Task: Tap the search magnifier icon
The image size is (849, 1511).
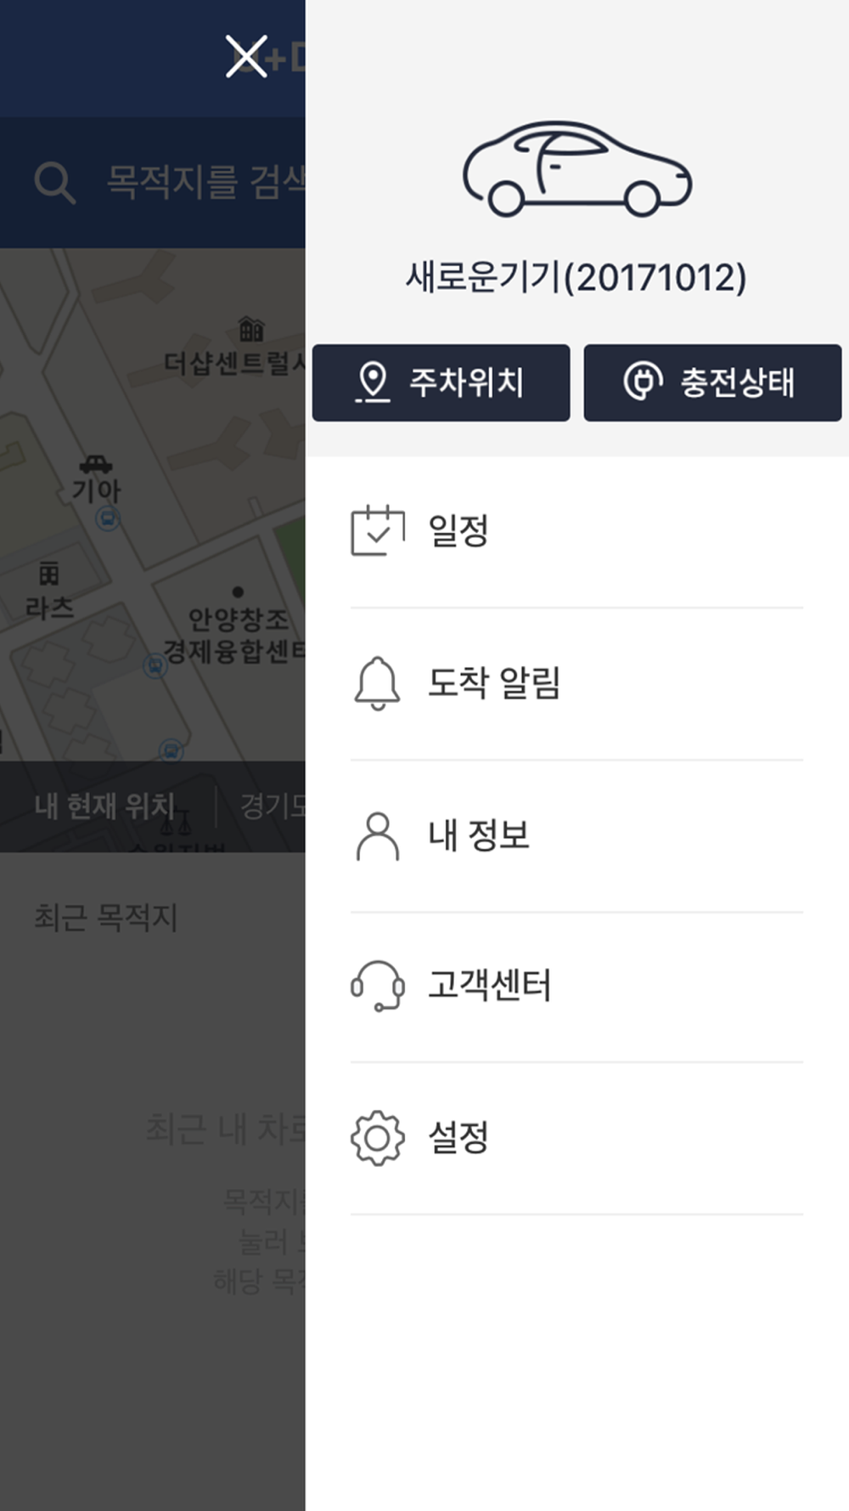Action: [54, 183]
